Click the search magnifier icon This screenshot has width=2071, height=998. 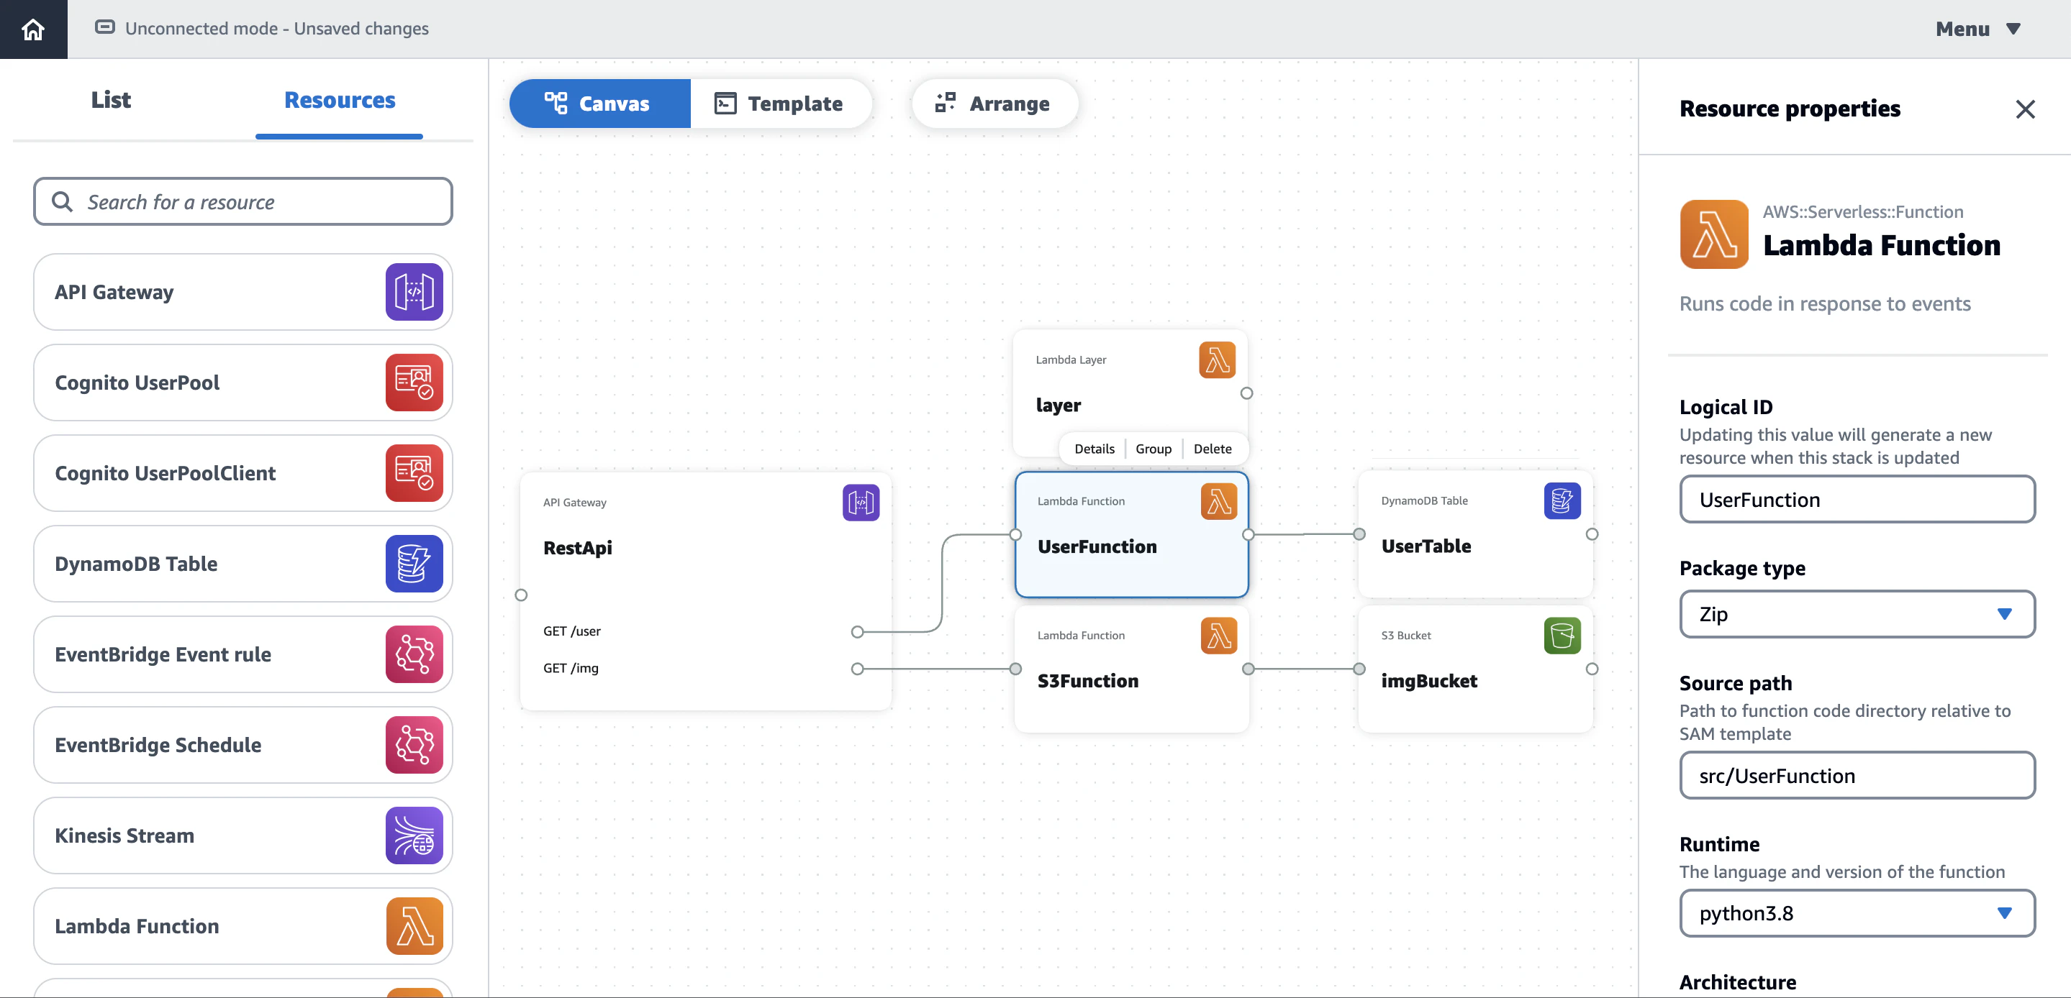pos(62,202)
